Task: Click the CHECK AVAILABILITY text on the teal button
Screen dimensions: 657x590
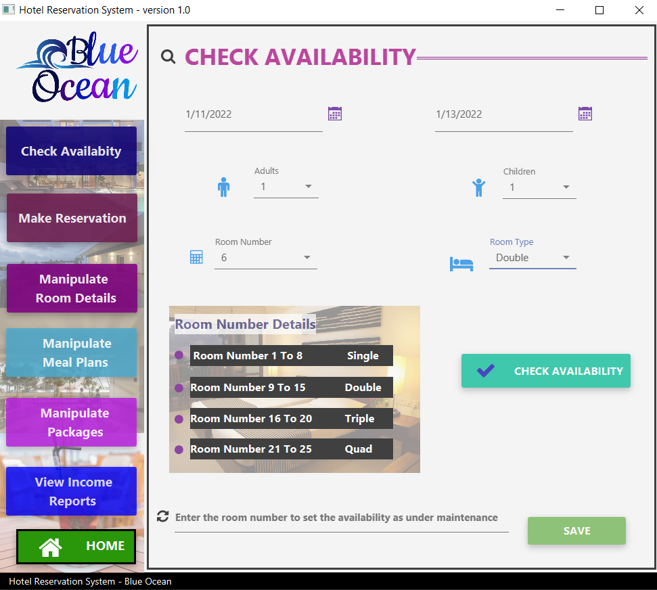Action: (x=568, y=371)
